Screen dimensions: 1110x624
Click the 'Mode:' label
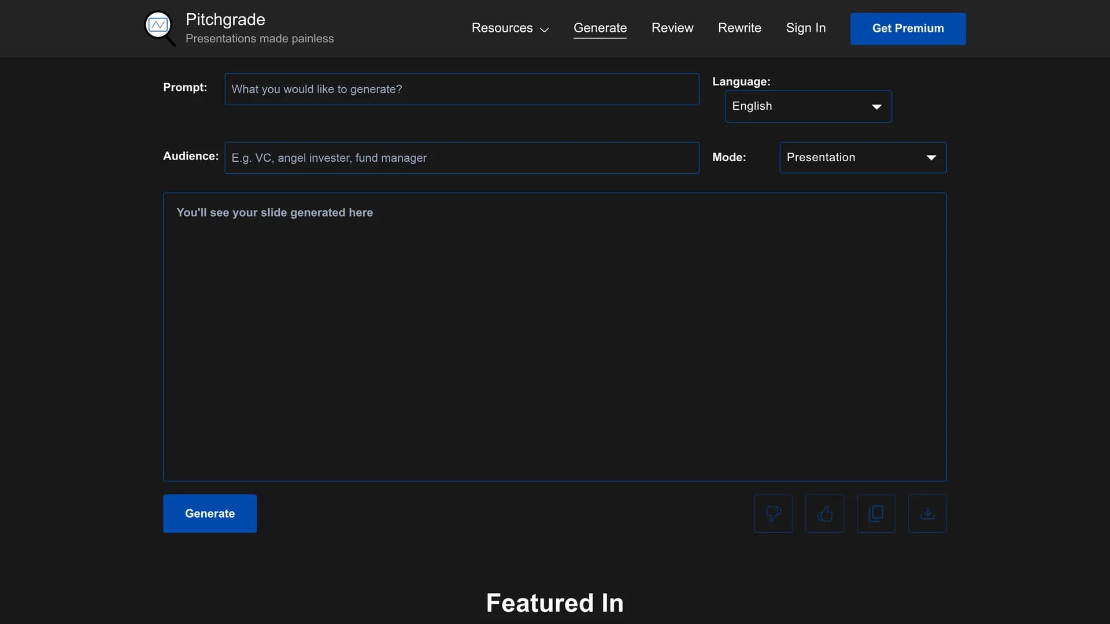(x=729, y=157)
